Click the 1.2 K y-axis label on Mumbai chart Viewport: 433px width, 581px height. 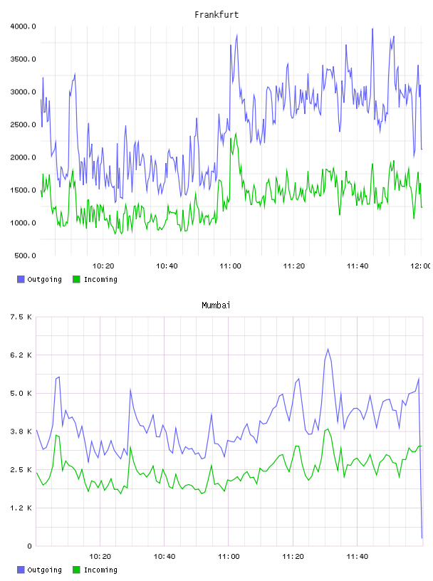(x=21, y=508)
